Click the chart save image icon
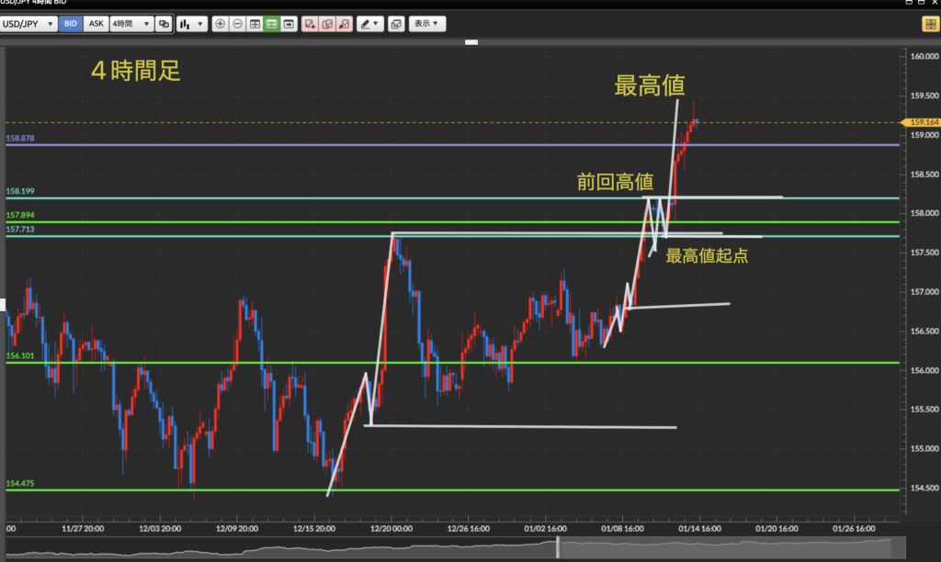The image size is (941, 562). 395,24
